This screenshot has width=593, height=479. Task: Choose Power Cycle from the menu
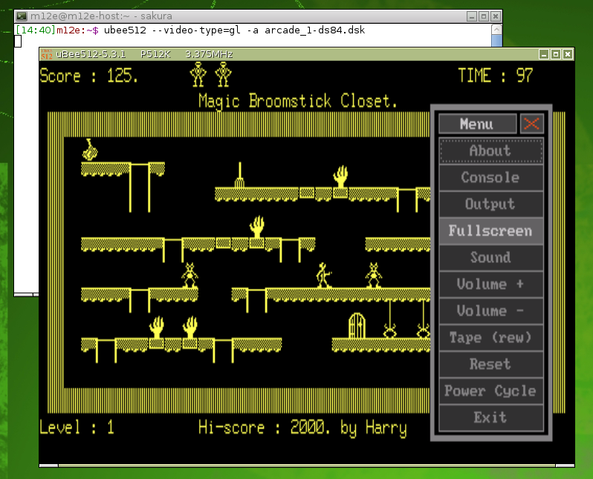point(490,391)
